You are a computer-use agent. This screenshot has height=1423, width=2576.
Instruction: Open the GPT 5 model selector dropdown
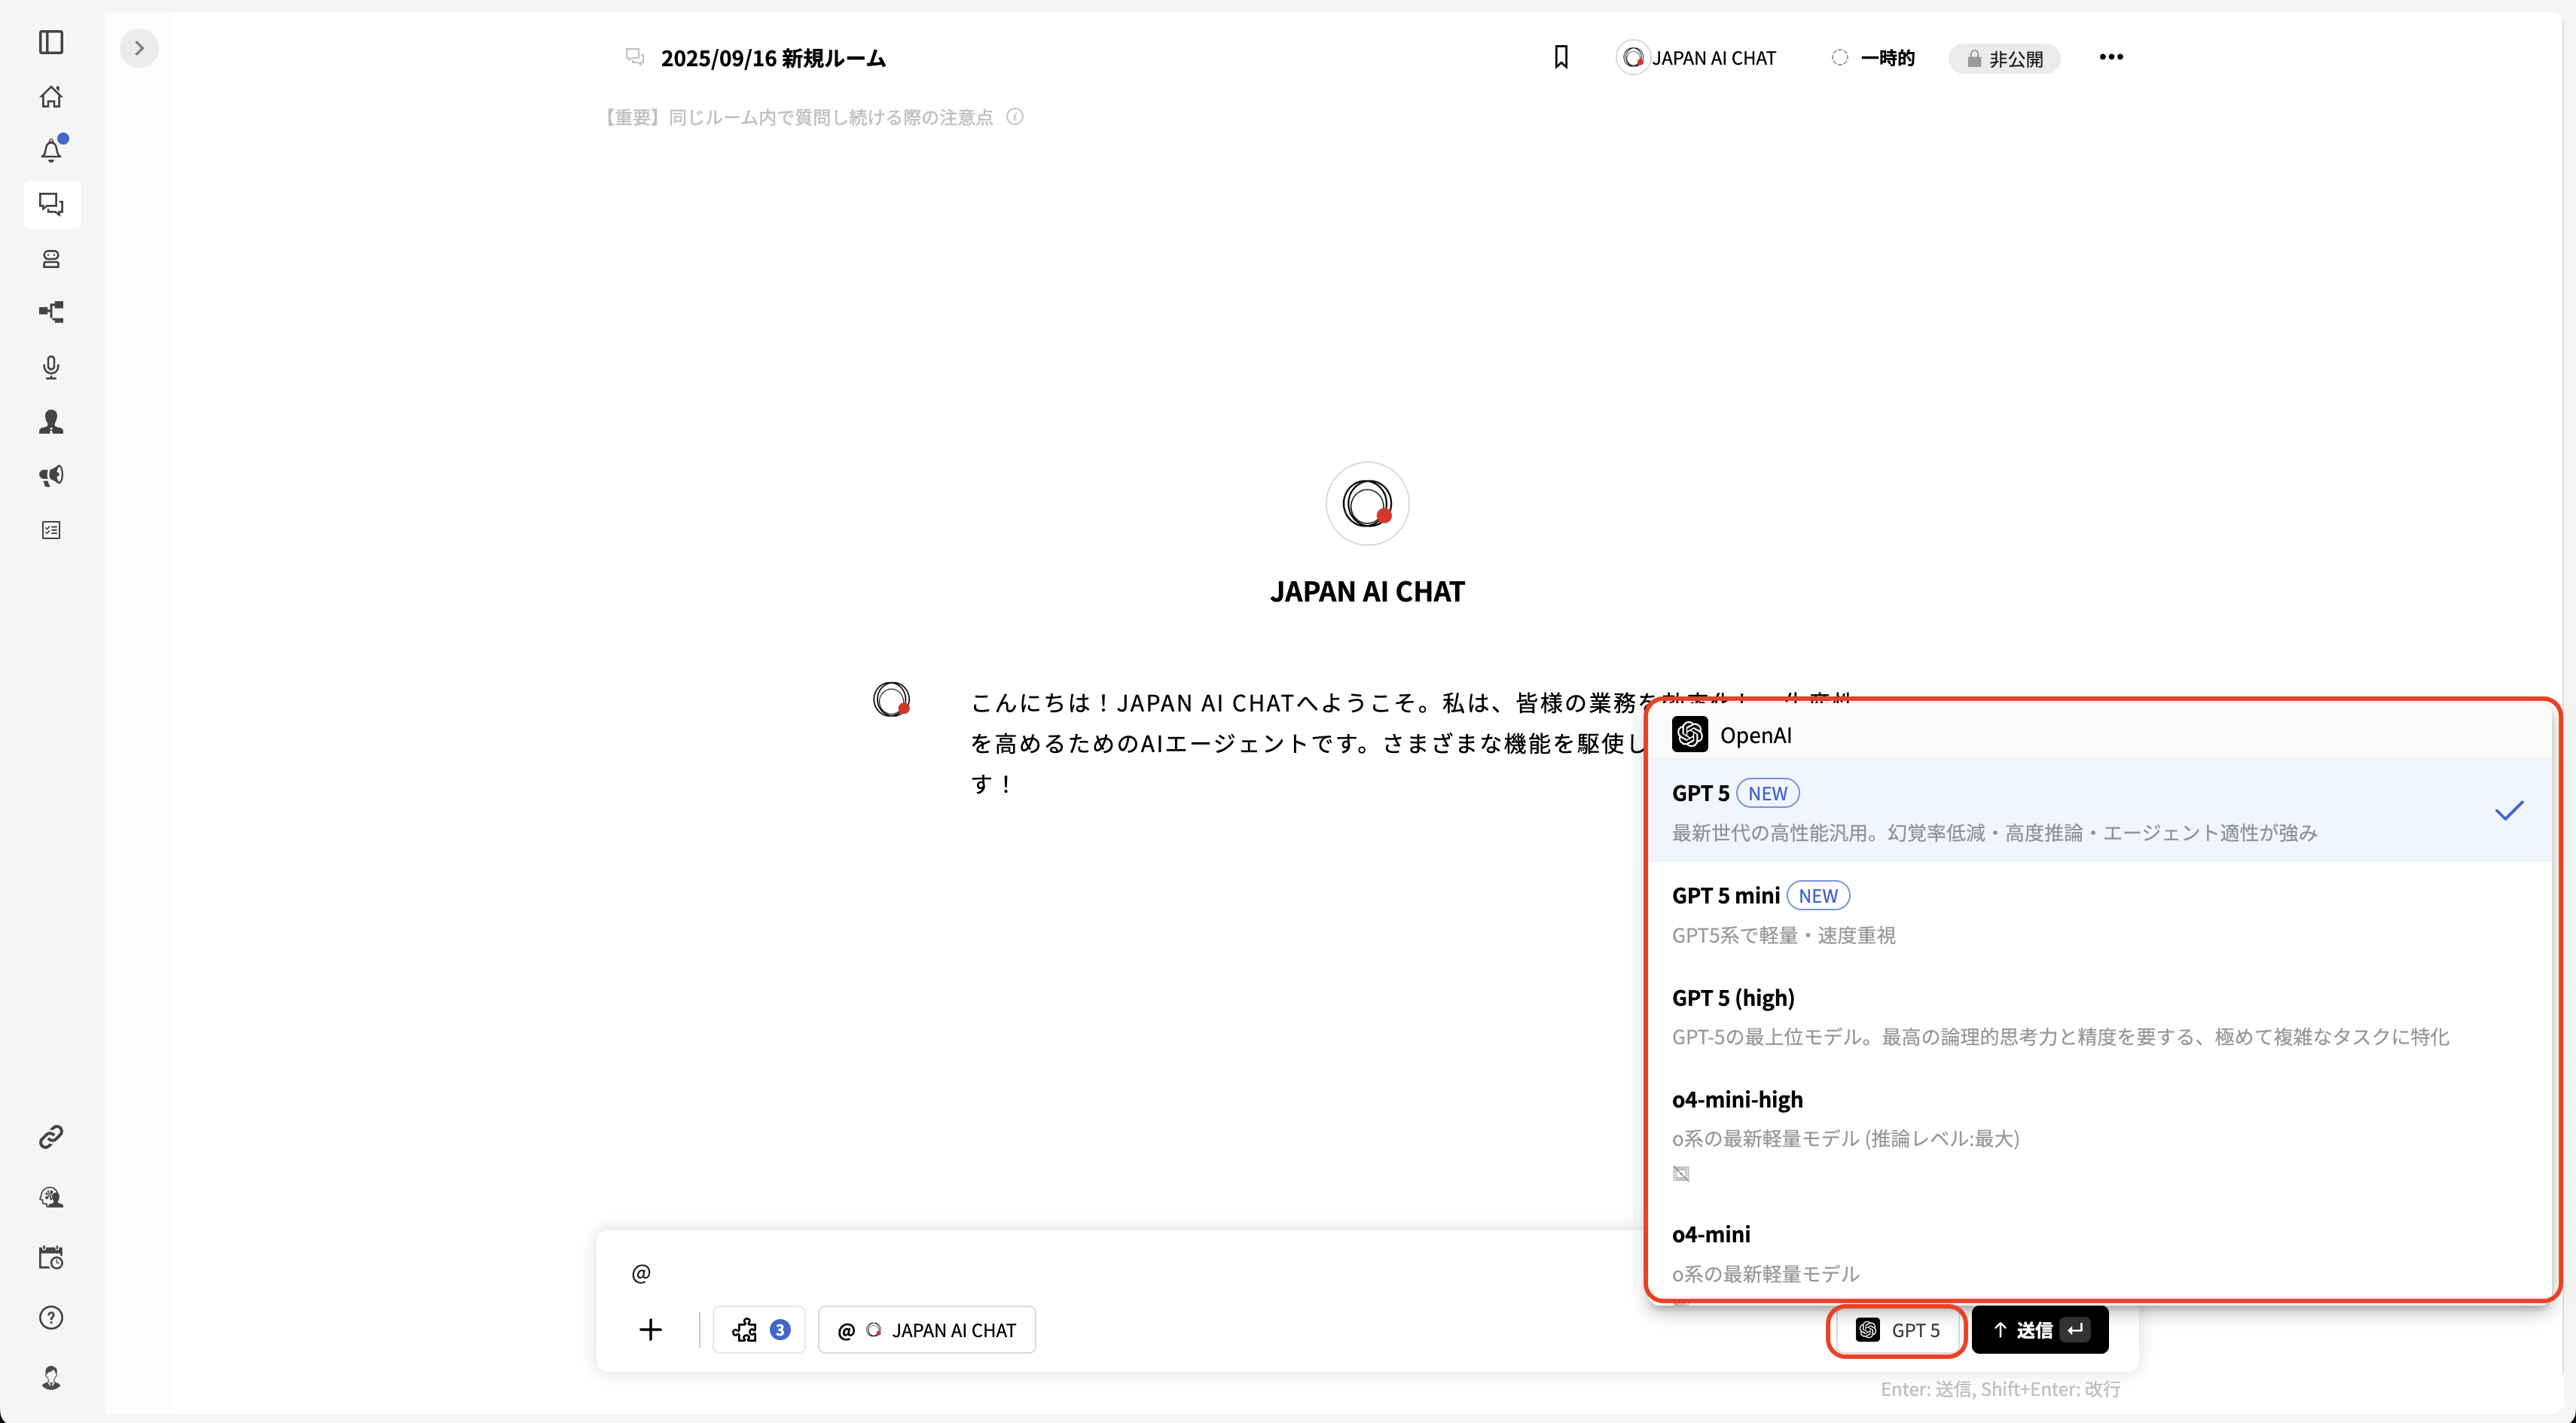pos(1896,1330)
